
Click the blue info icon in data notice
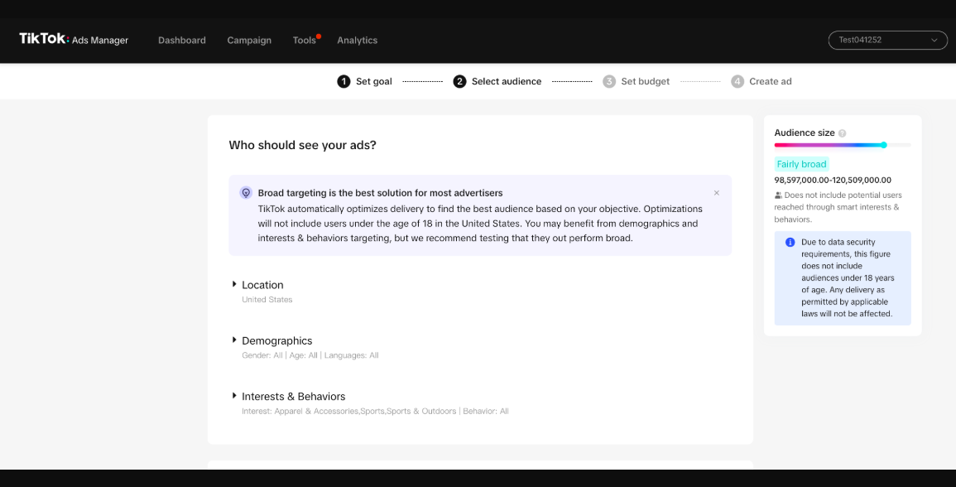pos(790,243)
